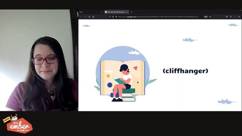Screen dimensions: 242x136
Task: Open the shield tracking protection icon
Action: (110, 17)
